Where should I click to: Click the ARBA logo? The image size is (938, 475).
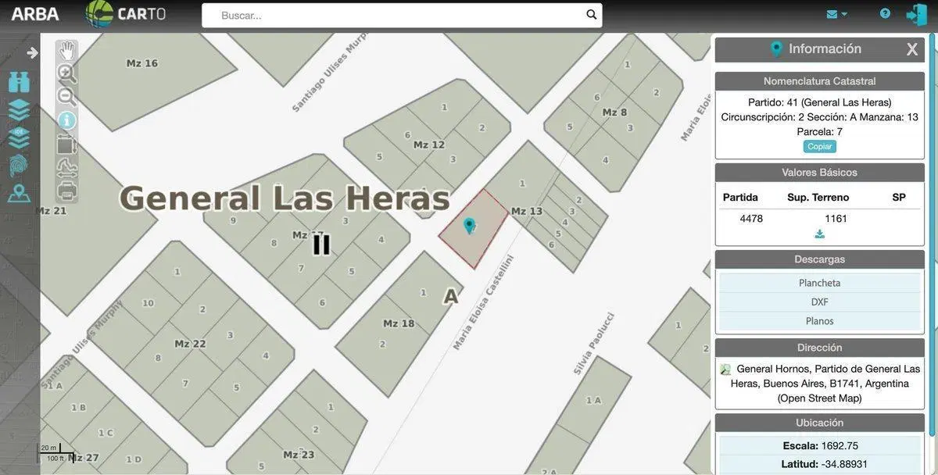(x=34, y=14)
